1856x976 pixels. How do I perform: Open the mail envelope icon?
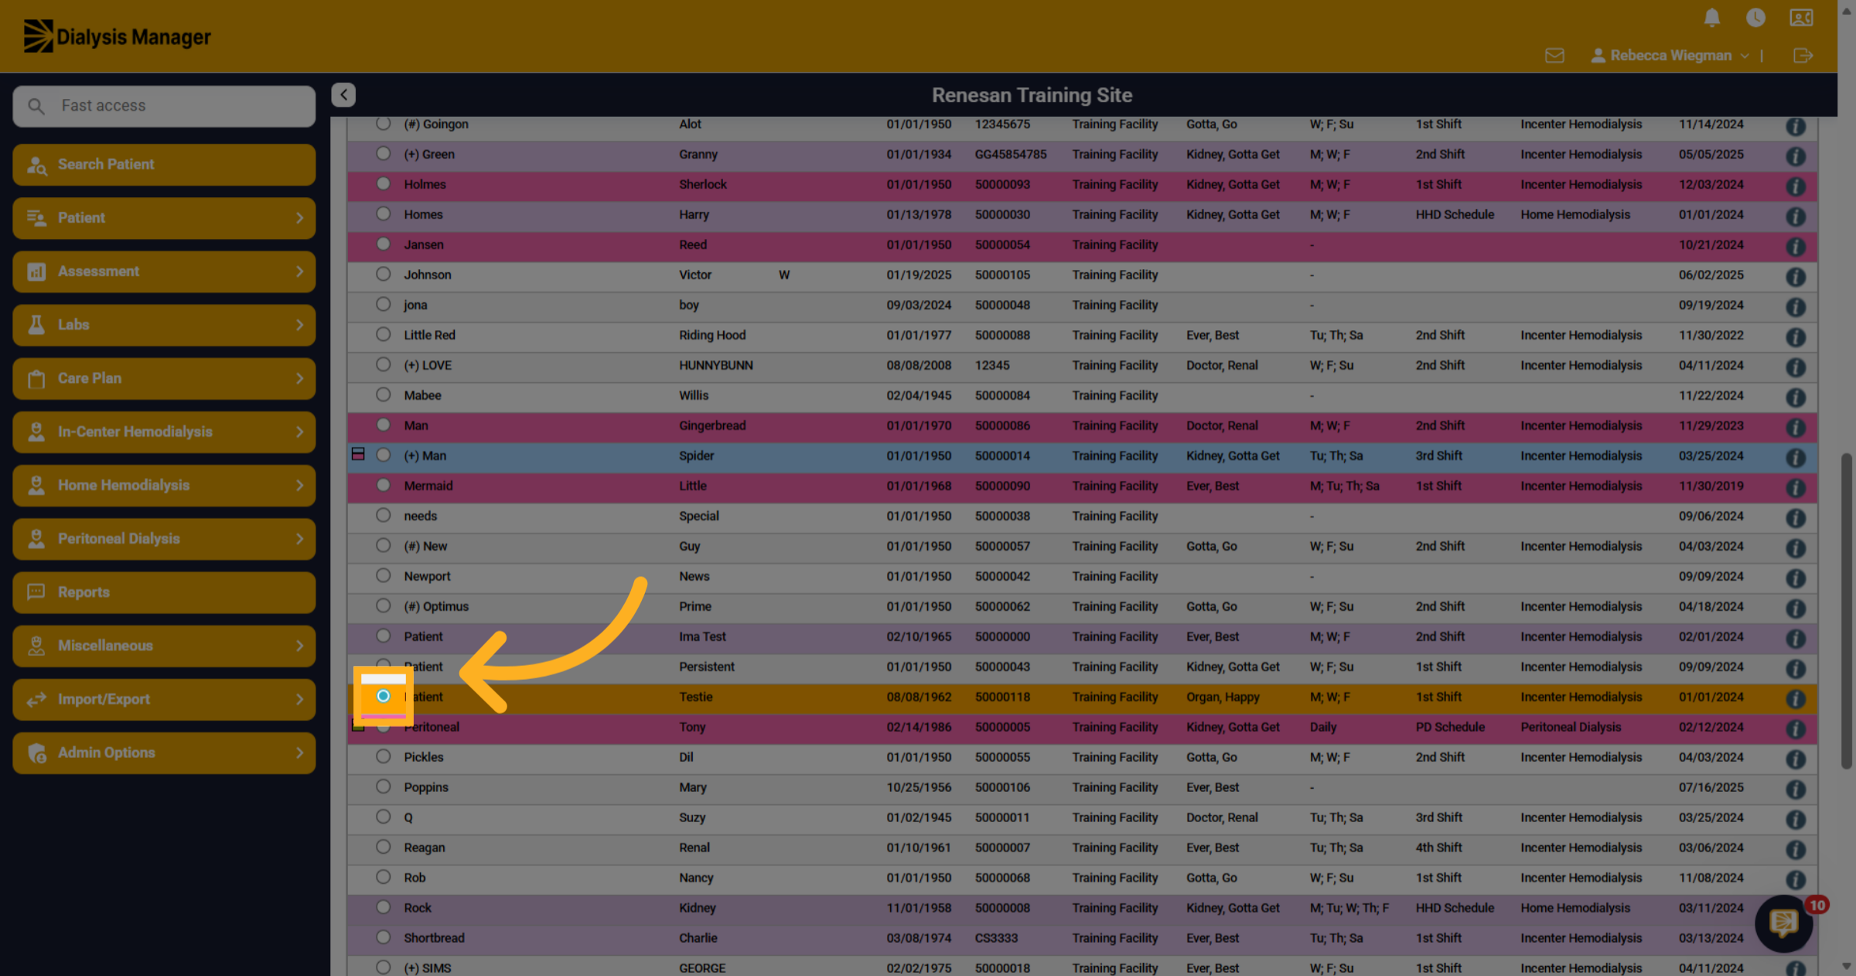pyautogui.click(x=1554, y=56)
